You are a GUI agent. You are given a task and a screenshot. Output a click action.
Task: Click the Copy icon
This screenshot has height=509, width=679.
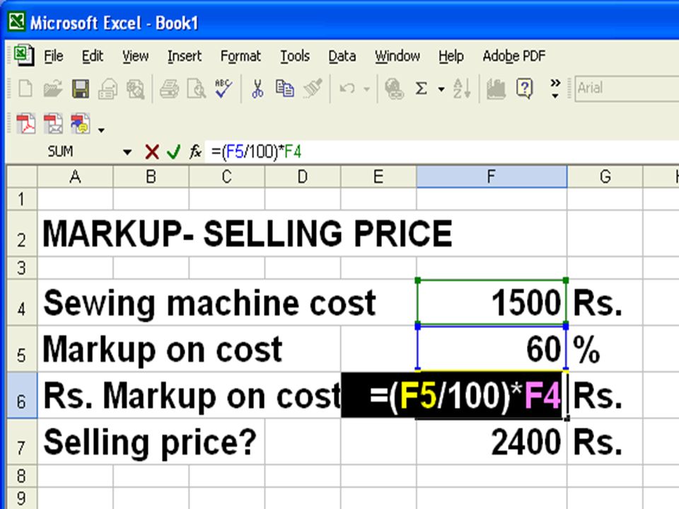[284, 88]
